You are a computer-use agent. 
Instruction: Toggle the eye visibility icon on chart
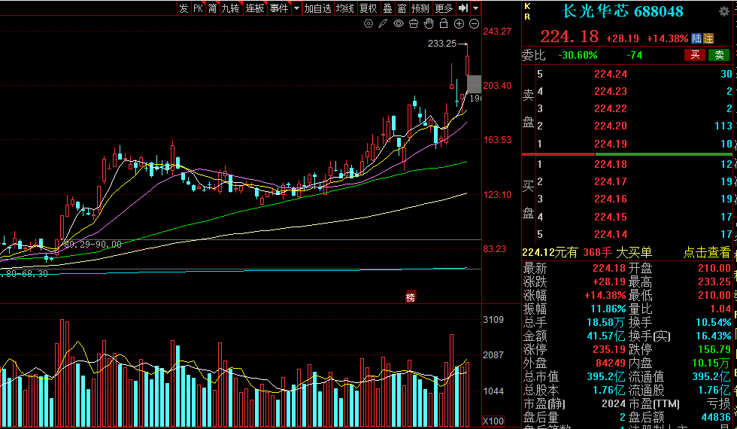click(x=399, y=24)
